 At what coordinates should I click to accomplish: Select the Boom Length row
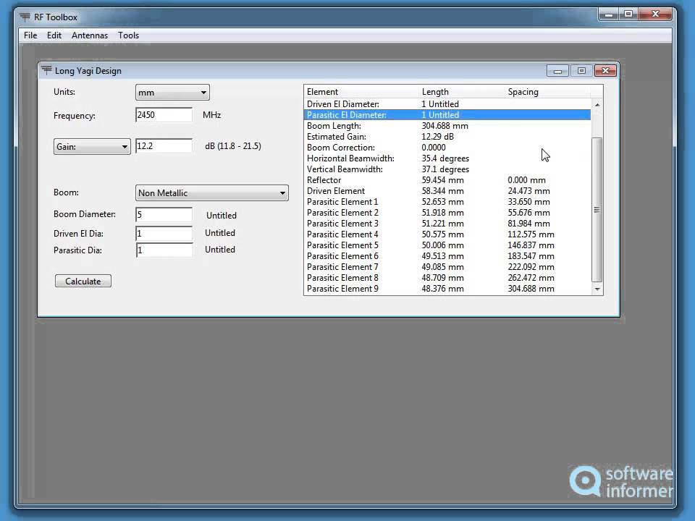[x=447, y=126]
